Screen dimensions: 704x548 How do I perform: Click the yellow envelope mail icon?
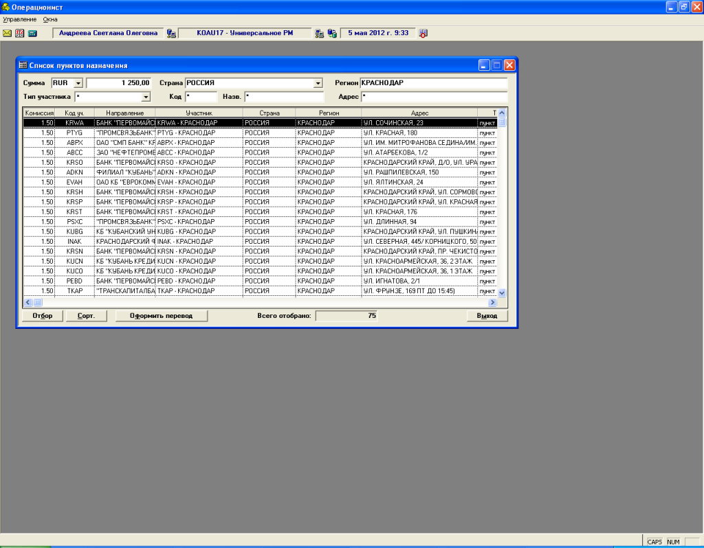coord(8,33)
